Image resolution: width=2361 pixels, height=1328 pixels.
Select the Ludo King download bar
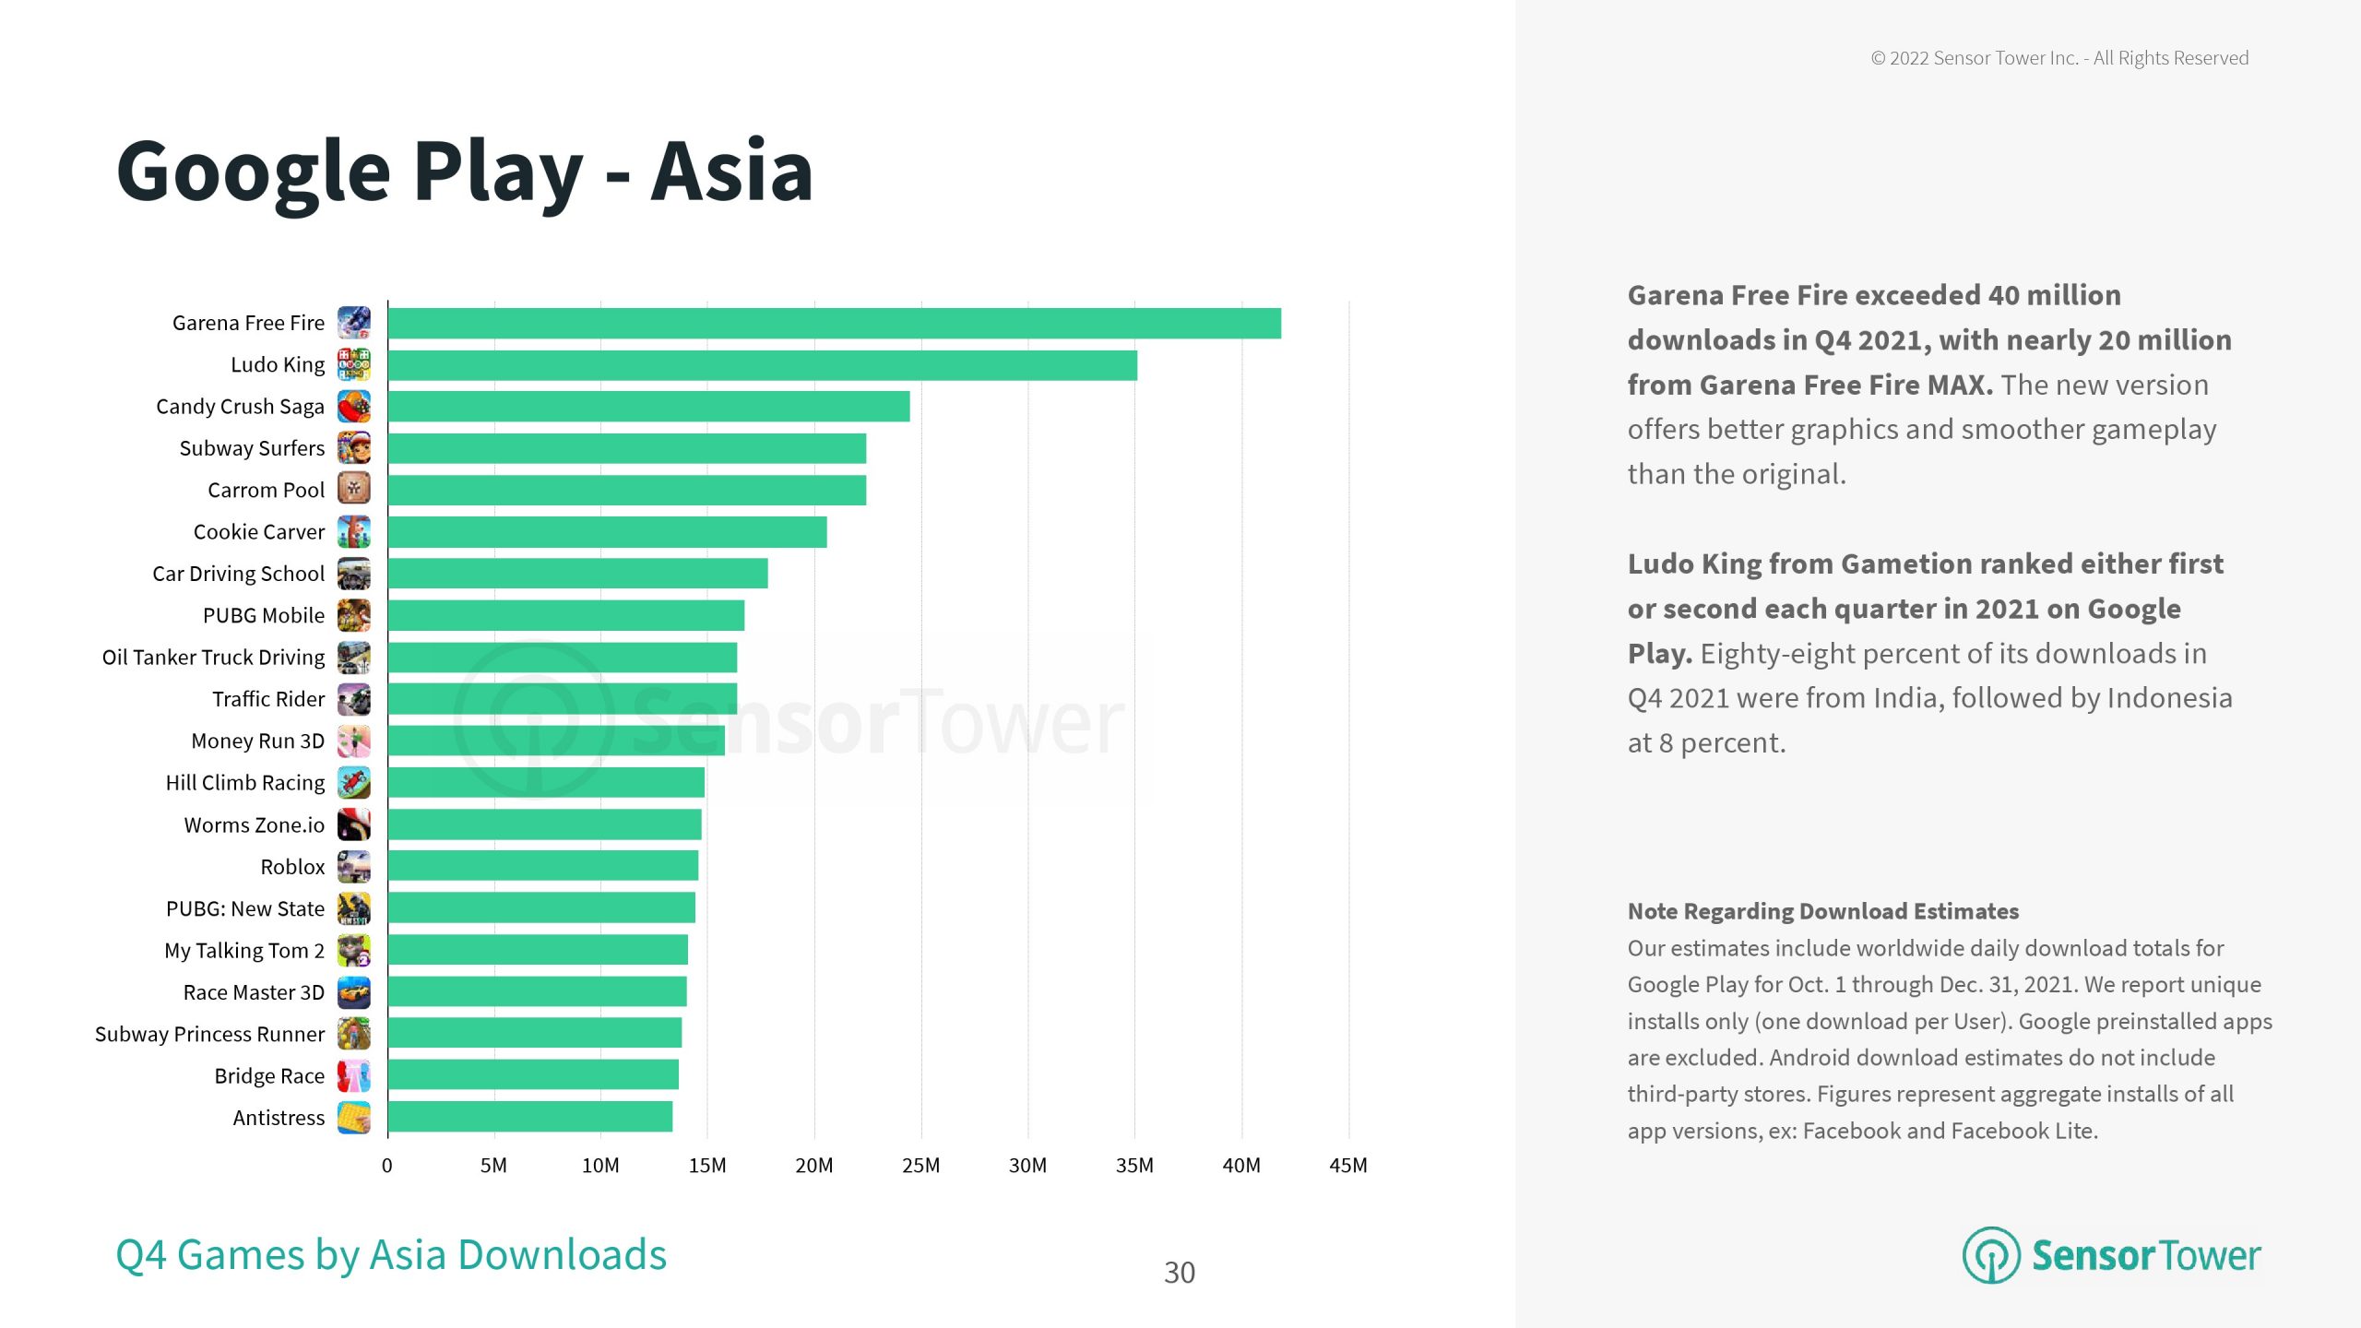762,365
